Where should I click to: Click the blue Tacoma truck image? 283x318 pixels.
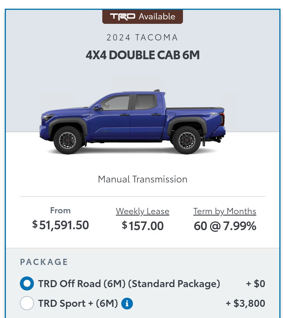pyautogui.click(x=132, y=122)
